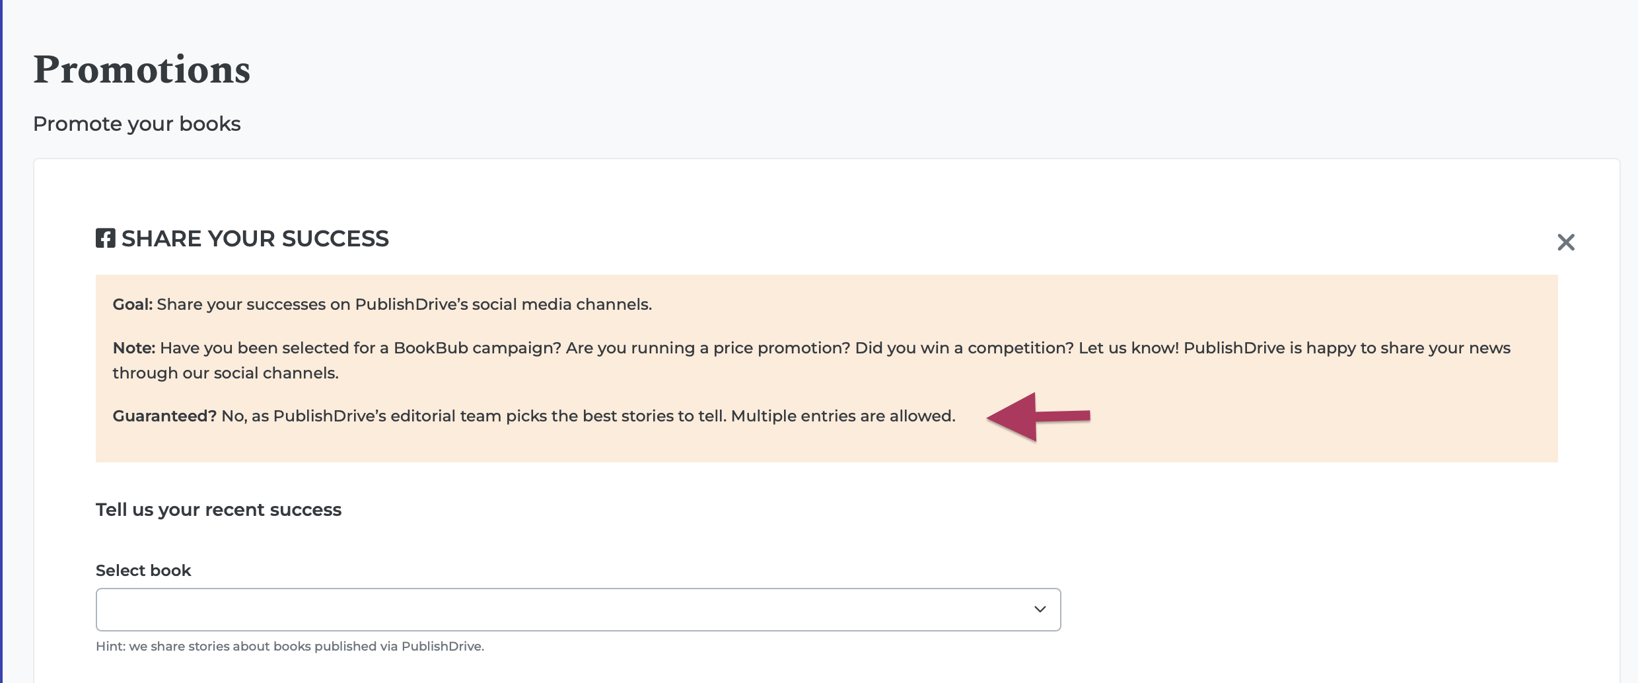This screenshot has width=1638, height=683.
Task: Click the Promotions page title
Action: (141, 69)
